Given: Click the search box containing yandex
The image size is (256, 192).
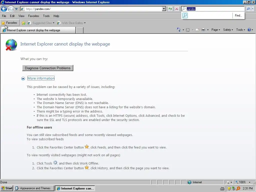Looking at the screenshot, I should (213, 9).
